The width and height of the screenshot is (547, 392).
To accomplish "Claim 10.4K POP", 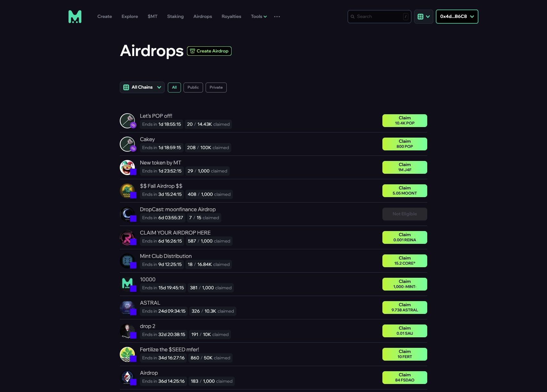I will 405,121.
